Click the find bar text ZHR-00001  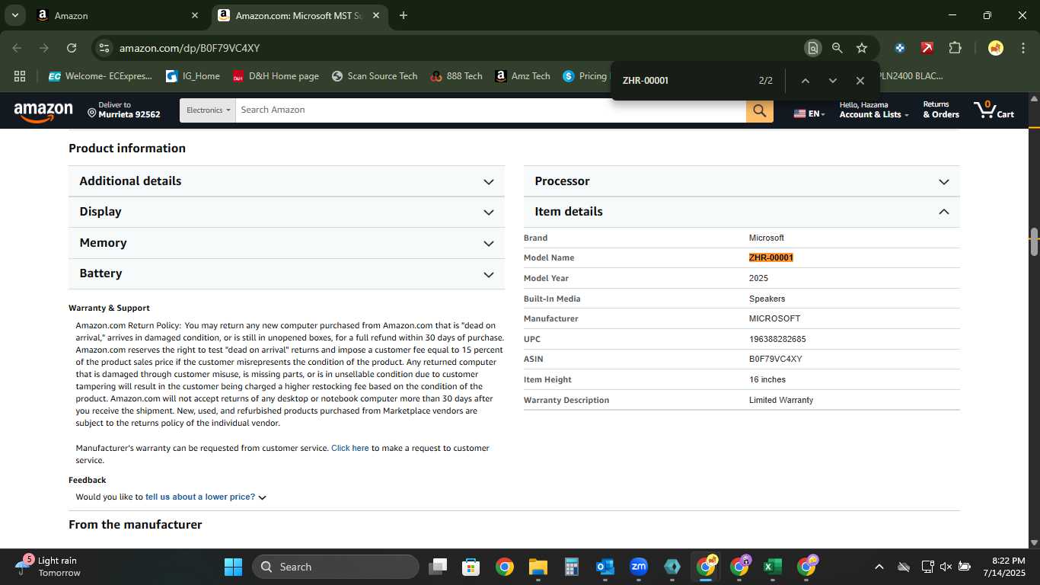(646, 81)
